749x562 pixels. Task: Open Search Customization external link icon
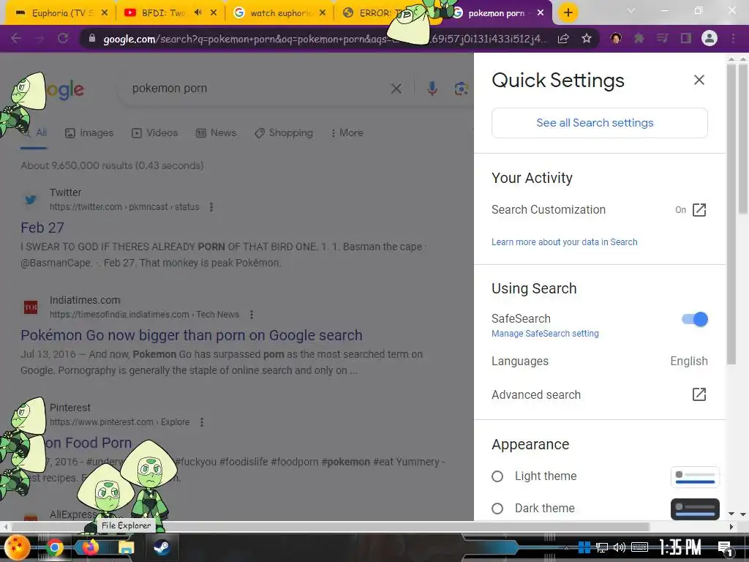click(699, 210)
